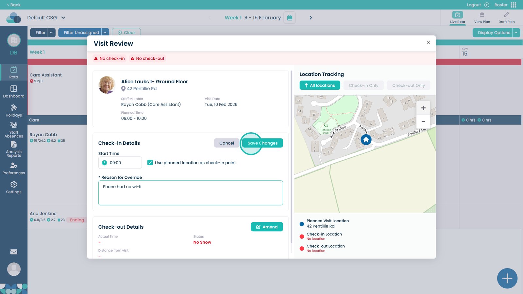
Task: Expand the Display Options dropdown arrow
Action: [516, 33]
